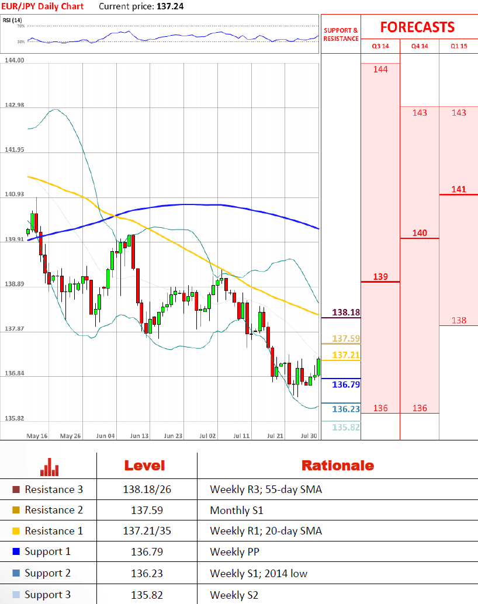Viewport: 478px width, 604px height.
Task: Click the Resistance 2 row label
Action: click(54, 510)
